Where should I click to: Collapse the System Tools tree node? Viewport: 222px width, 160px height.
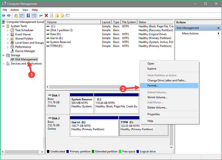pyautogui.click(x=4, y=26)
